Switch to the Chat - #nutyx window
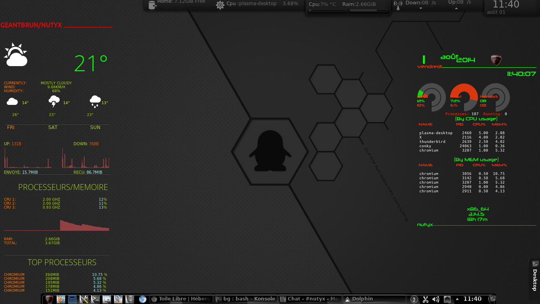The width and height of the screenshot is (540, 304). [x=310, y=299]
